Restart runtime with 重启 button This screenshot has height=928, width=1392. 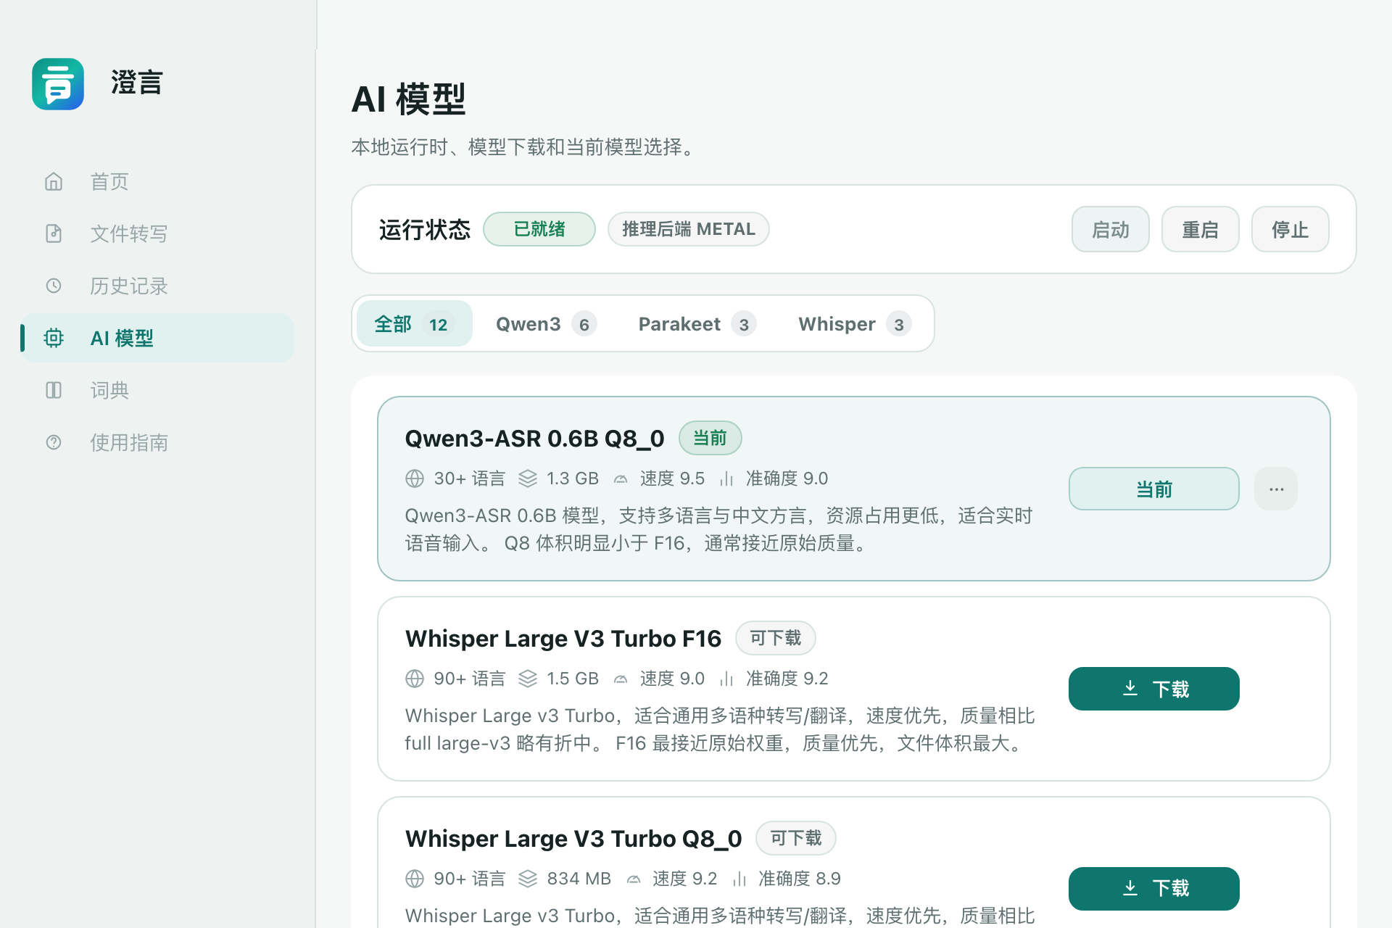click(x=1201, y=229)
